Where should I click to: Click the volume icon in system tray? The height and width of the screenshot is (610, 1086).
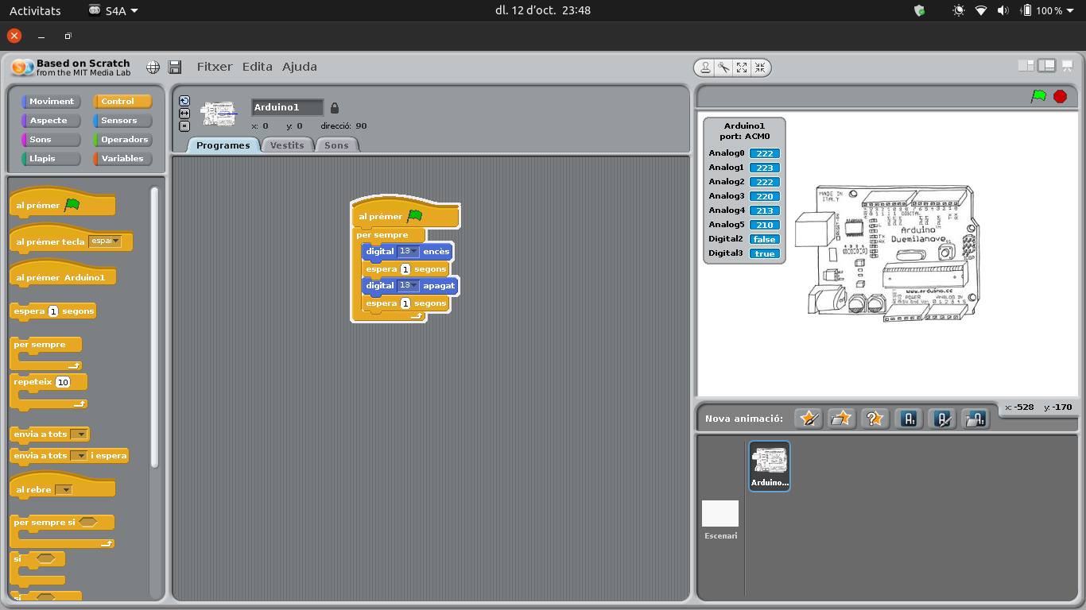(x=1003, y=10)
